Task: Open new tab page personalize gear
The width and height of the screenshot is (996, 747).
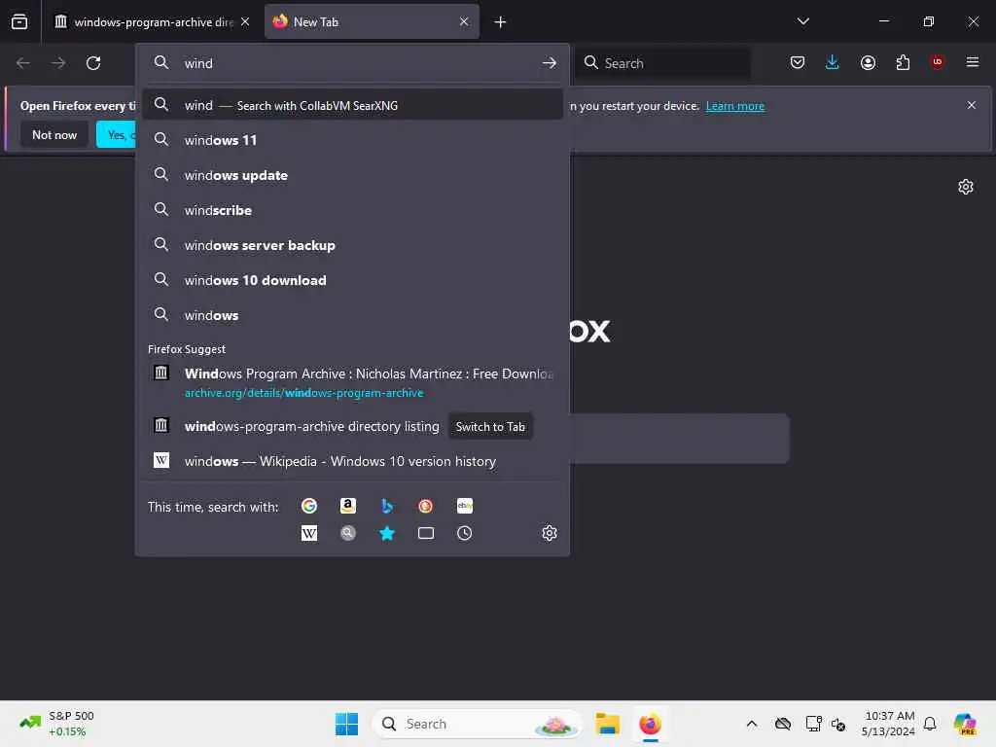Action: click(x=966, y=187)
